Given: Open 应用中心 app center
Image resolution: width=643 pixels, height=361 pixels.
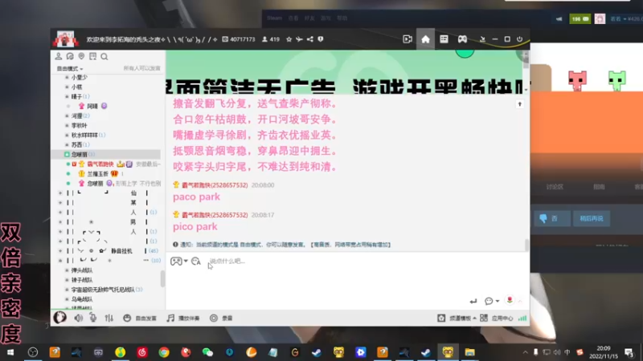Looking at the screenshot, I should click(496, 318).
